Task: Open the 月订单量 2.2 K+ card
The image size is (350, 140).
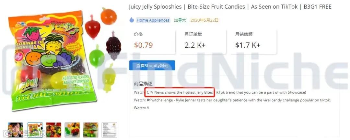Action: [203, 42]
